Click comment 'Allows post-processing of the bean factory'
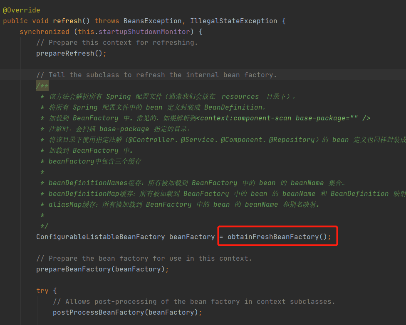Image resolution: width=406 pixels, height=325 pixels. click(x=194, y=302)
